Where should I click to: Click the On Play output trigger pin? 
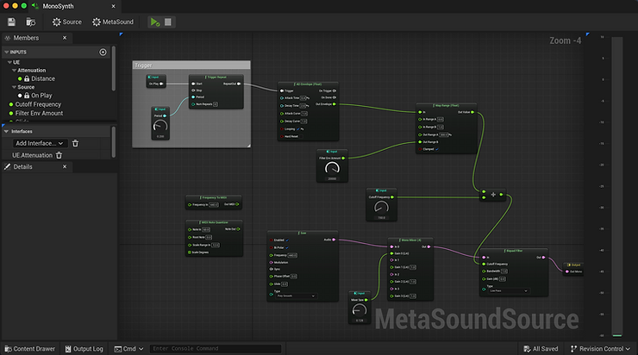pyautogui.click(x=161, y=84)
